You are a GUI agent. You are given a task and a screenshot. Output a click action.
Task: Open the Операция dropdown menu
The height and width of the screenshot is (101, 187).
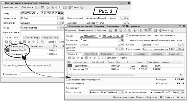click(x=72, y=30)
